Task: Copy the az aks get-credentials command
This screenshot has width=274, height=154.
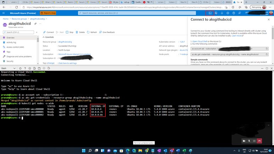Action: (267, 54)
